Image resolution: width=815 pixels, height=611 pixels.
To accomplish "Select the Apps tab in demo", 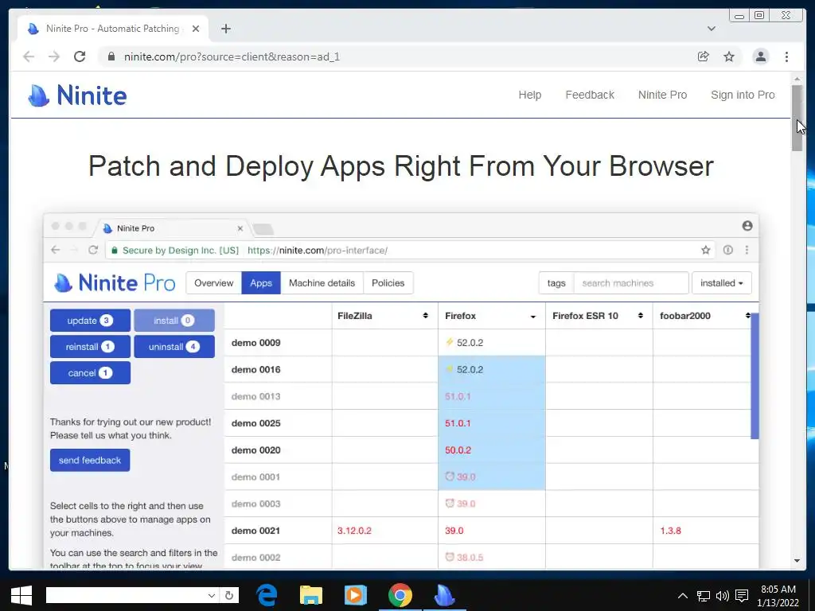I will [x=261, y=283].
